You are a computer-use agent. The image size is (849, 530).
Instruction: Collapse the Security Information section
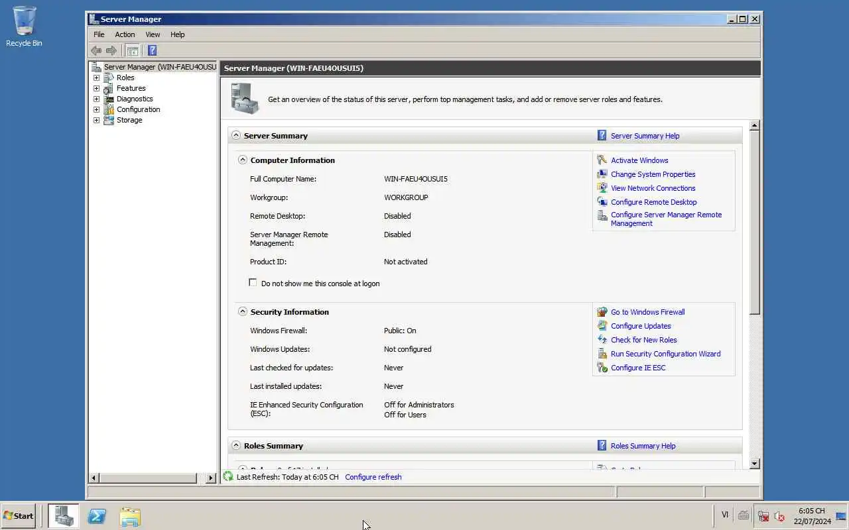coord(243,311)
